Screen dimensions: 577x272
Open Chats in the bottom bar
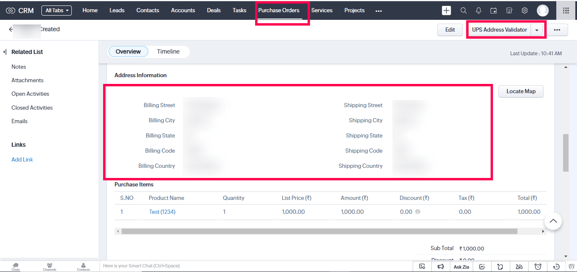16,267
